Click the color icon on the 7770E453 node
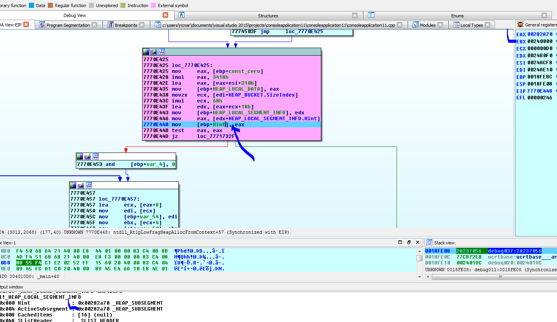This screenshot has height=322, width=557. (80, 156)
